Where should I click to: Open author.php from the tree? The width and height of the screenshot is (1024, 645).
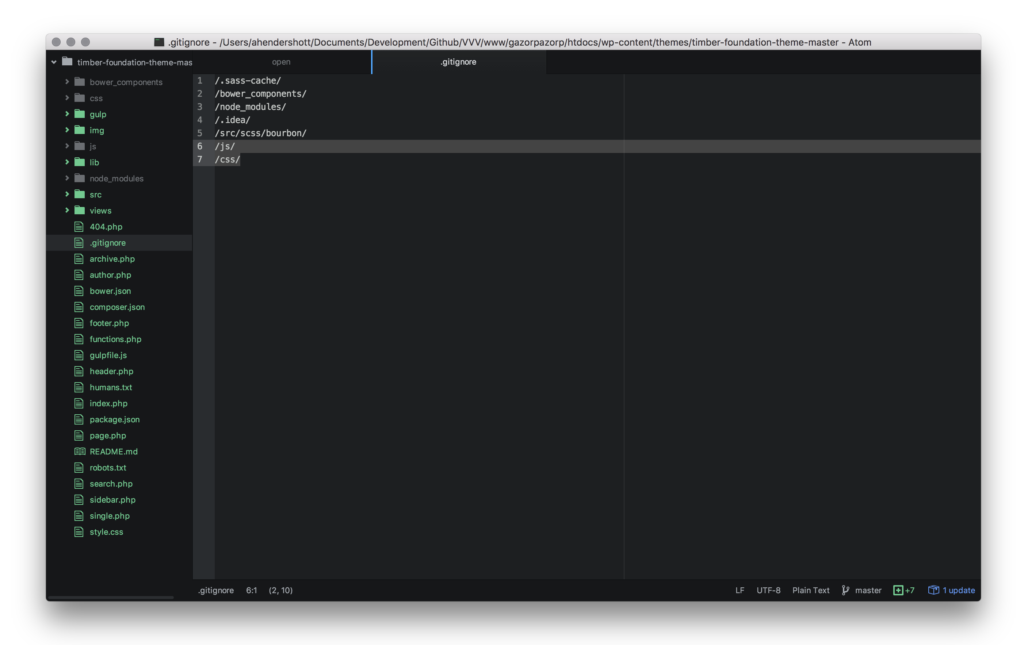pos(110,274)
